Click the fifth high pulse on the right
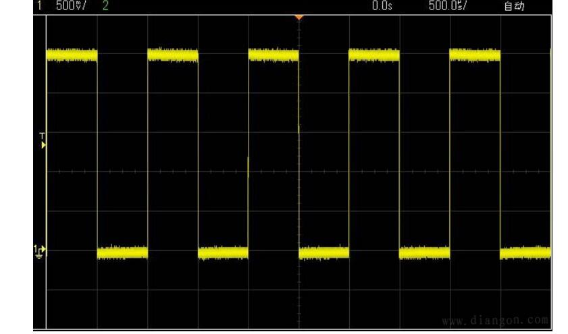Viewport: 568px width, 334px height. [x=475, y=55]
